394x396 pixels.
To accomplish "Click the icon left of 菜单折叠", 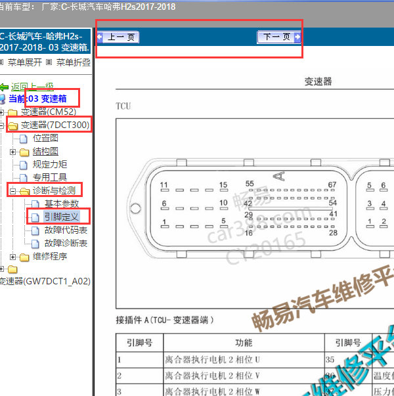I will 49,62.
